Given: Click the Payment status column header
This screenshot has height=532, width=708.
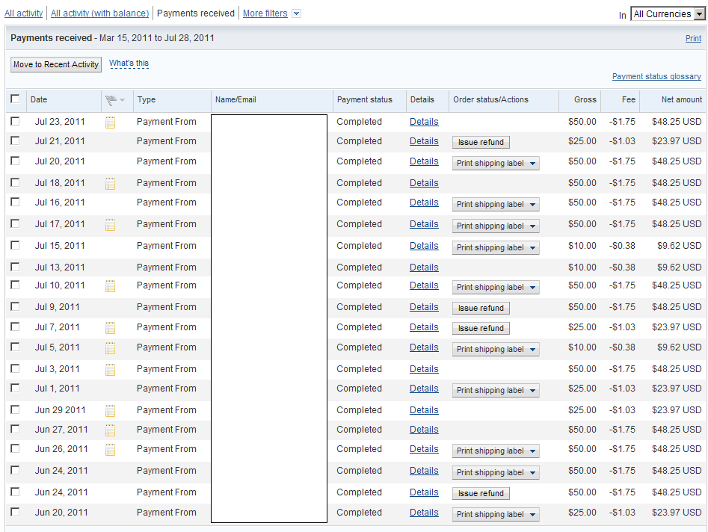Looking at the screenshot, I should click(364, 99).
